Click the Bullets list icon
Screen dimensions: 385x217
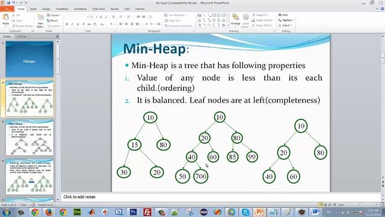click(121, 17)
